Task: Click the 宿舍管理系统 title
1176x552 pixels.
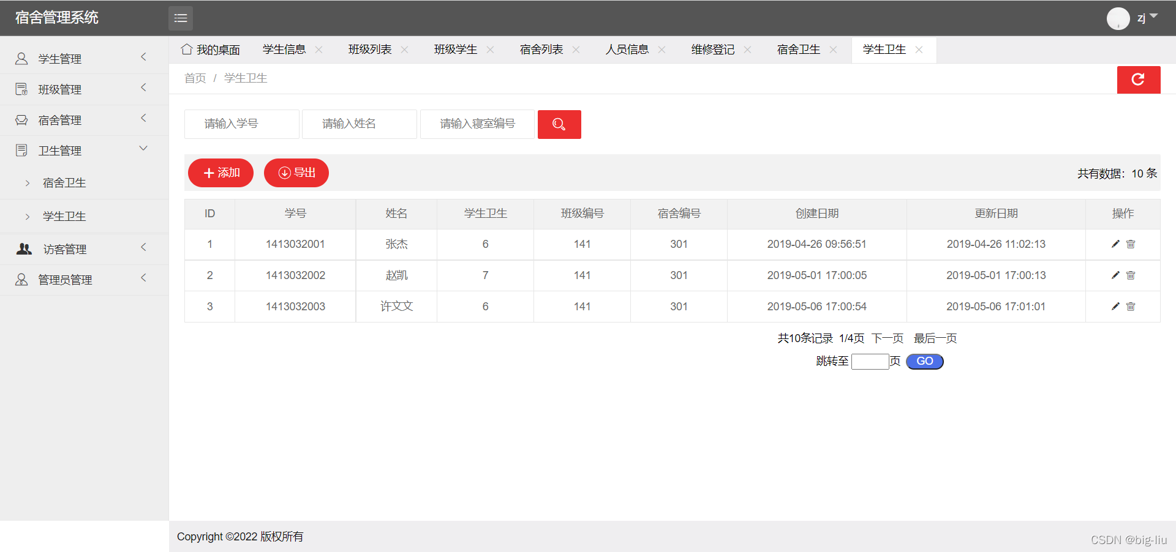Action: click(x=57, y=18)
